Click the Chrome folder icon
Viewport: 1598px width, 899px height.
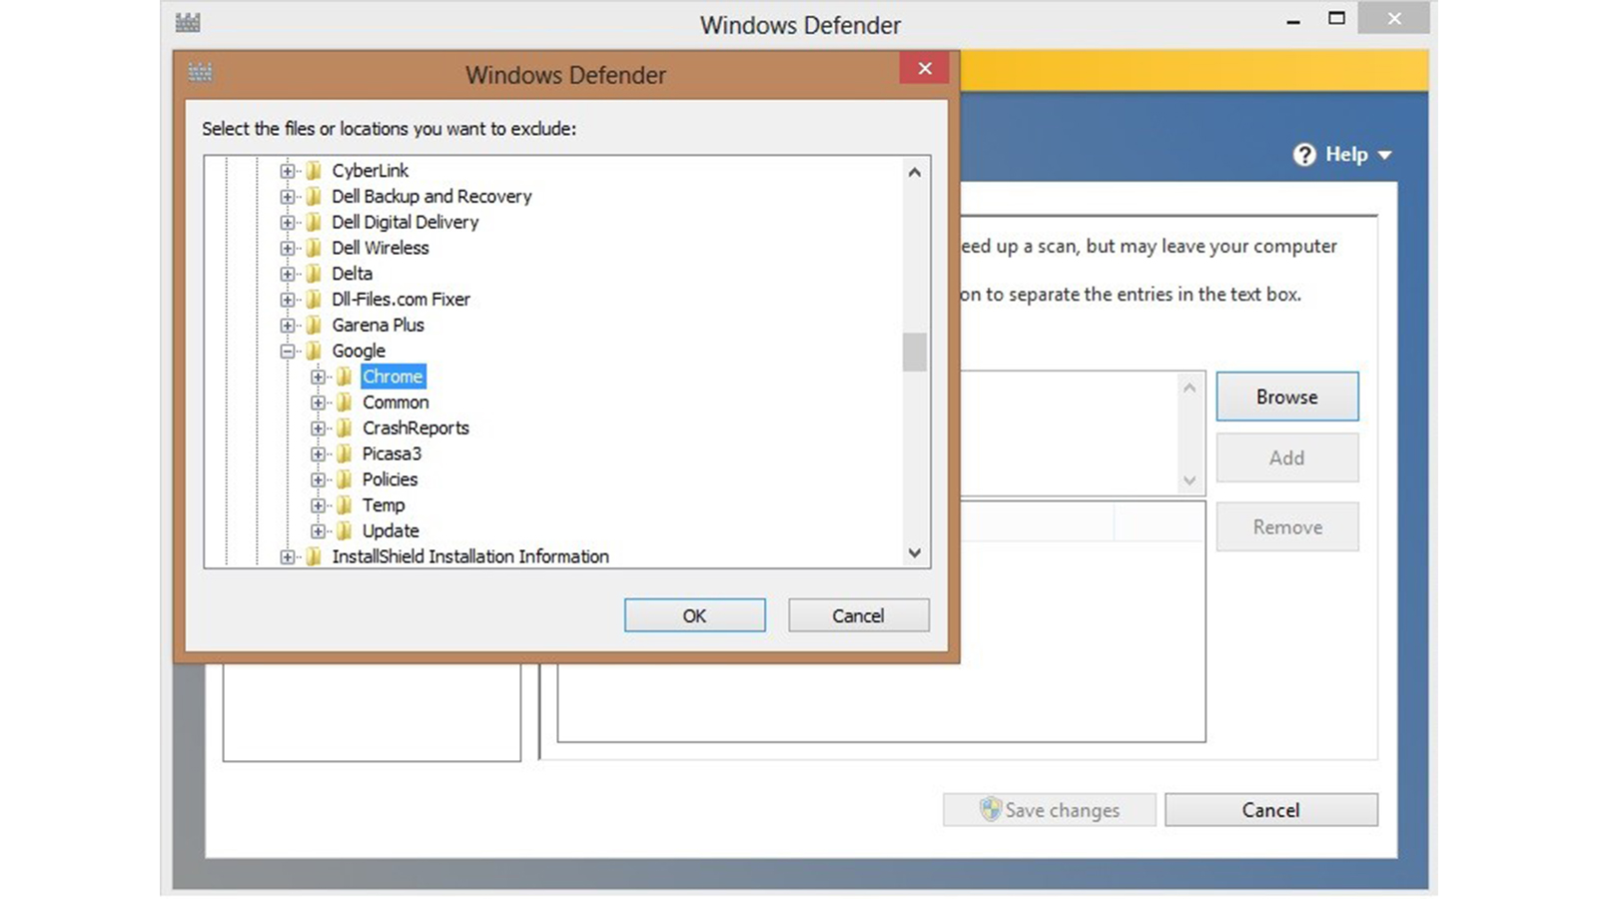345,377
